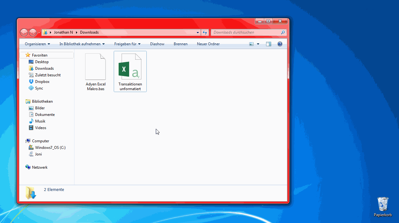The width and height of the screenshot is (399, 223).
Task: Click the search magnifier icon
Action: (x=283, y=32)
